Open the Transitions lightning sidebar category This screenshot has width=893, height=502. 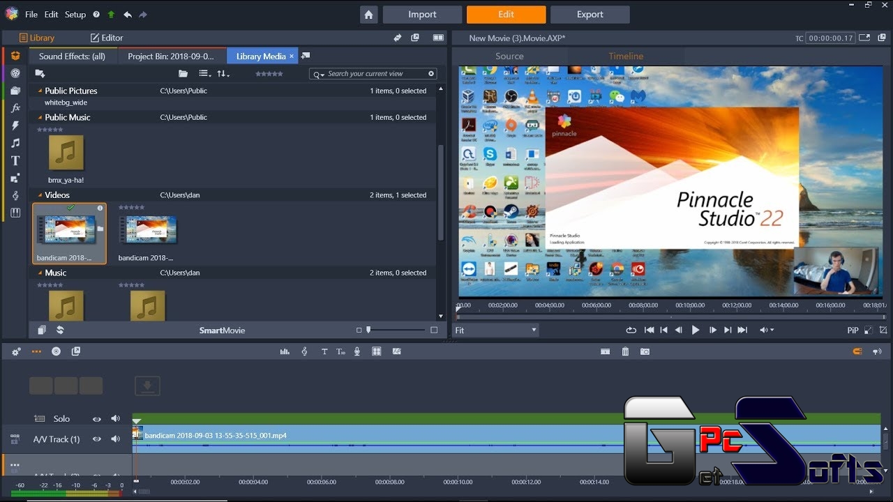point(15,125)
